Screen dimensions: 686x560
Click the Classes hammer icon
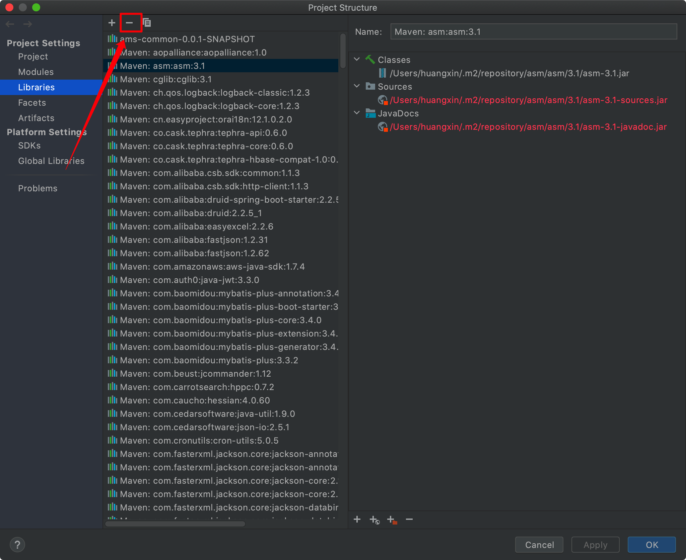coord(370,60)
